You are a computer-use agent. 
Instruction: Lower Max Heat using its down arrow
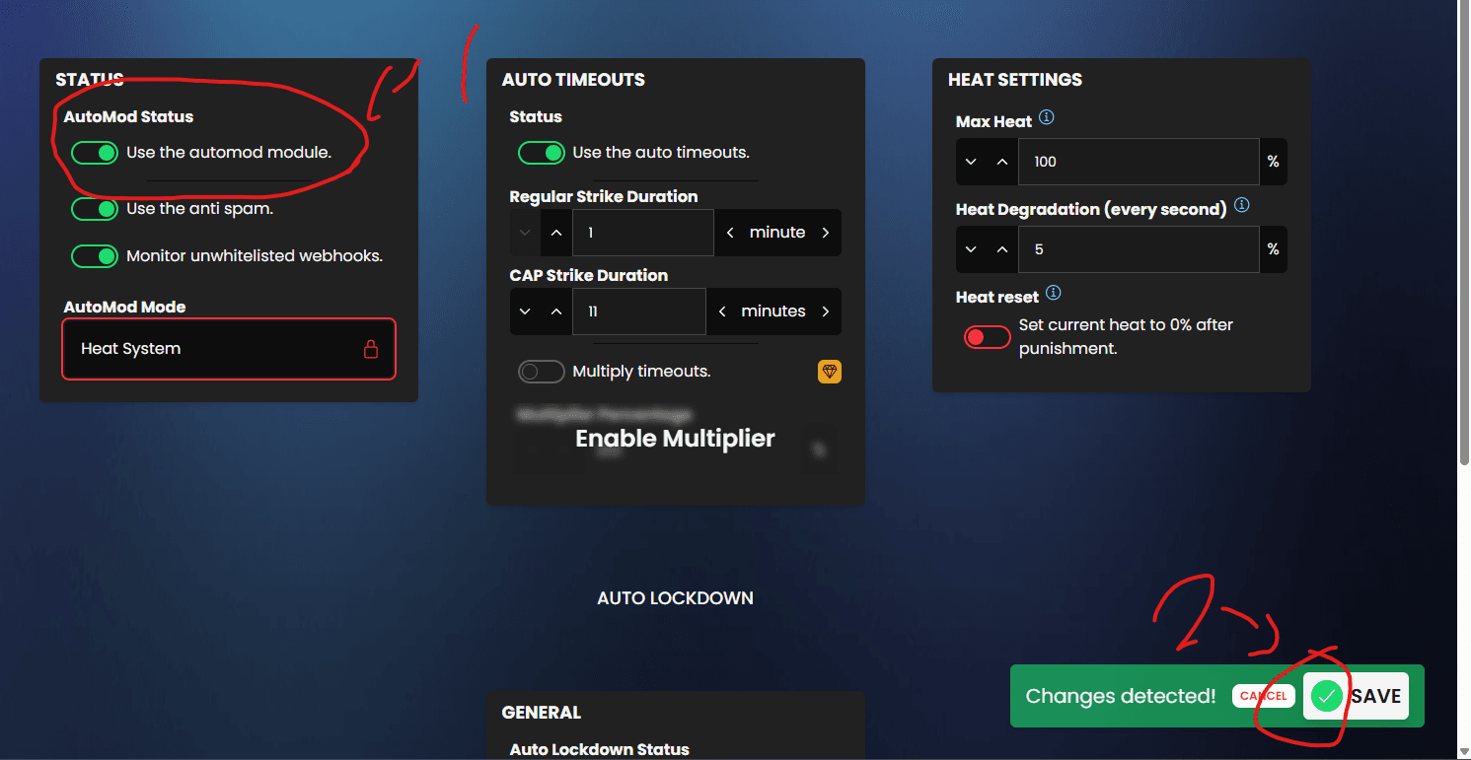pyautogui.click(x=970, y=162)
